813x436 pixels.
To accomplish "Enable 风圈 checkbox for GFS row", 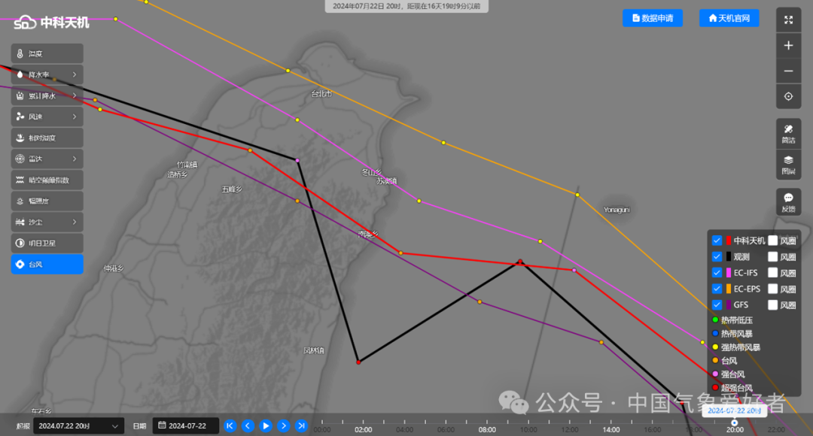I will [x=772, y=304].
